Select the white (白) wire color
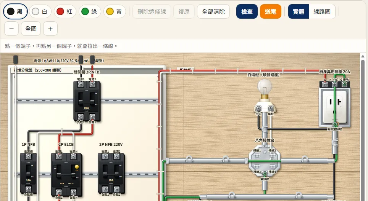Viewport: 368px width, 201px height. pyautogui.click(x=40, y=11)
